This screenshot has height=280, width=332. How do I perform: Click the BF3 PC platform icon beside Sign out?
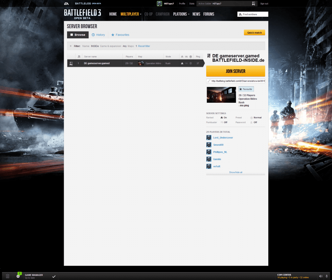(x=254, y=3)
